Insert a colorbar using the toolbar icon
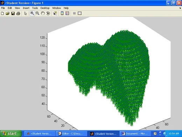182x137 pixels. pos(62,13)
